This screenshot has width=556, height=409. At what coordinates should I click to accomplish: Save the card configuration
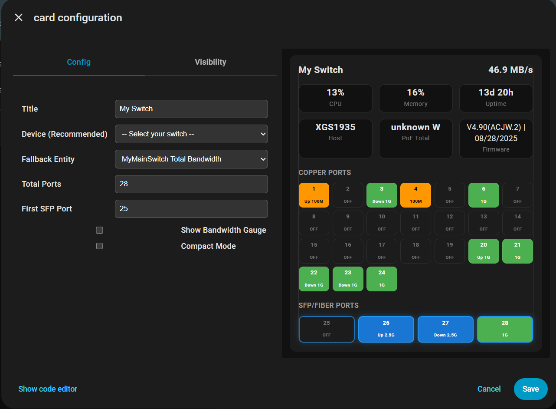pos(530,389)
